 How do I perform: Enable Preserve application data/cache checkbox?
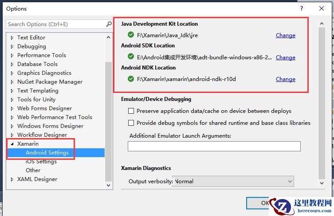pos(131,111)
